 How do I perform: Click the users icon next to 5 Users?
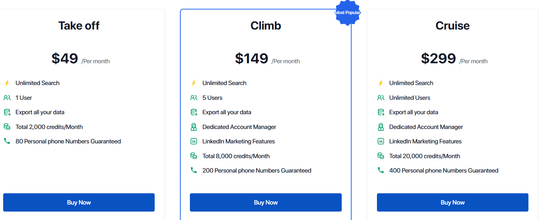194,98
